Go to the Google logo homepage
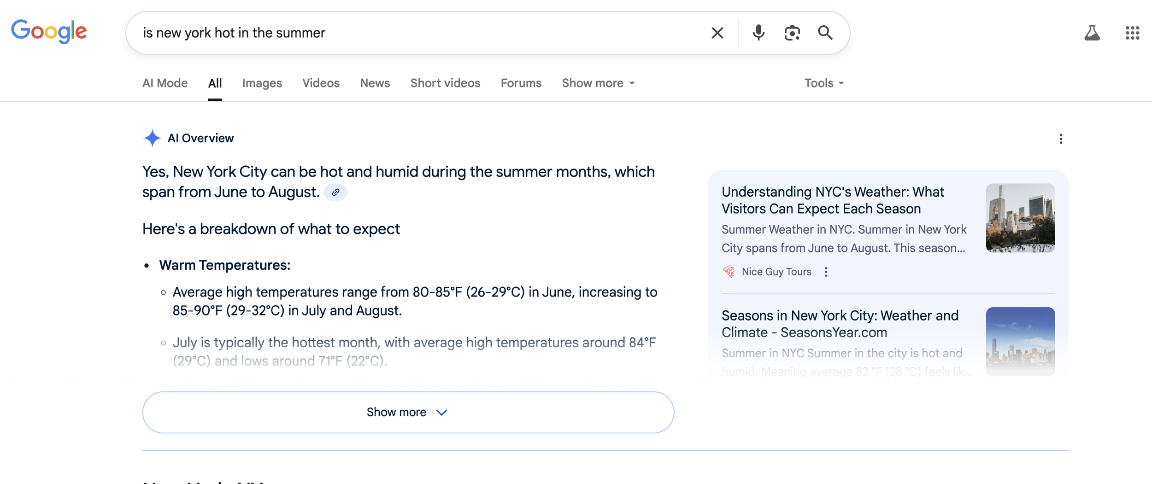The image size is (1152, 484). tap(49, 32)
